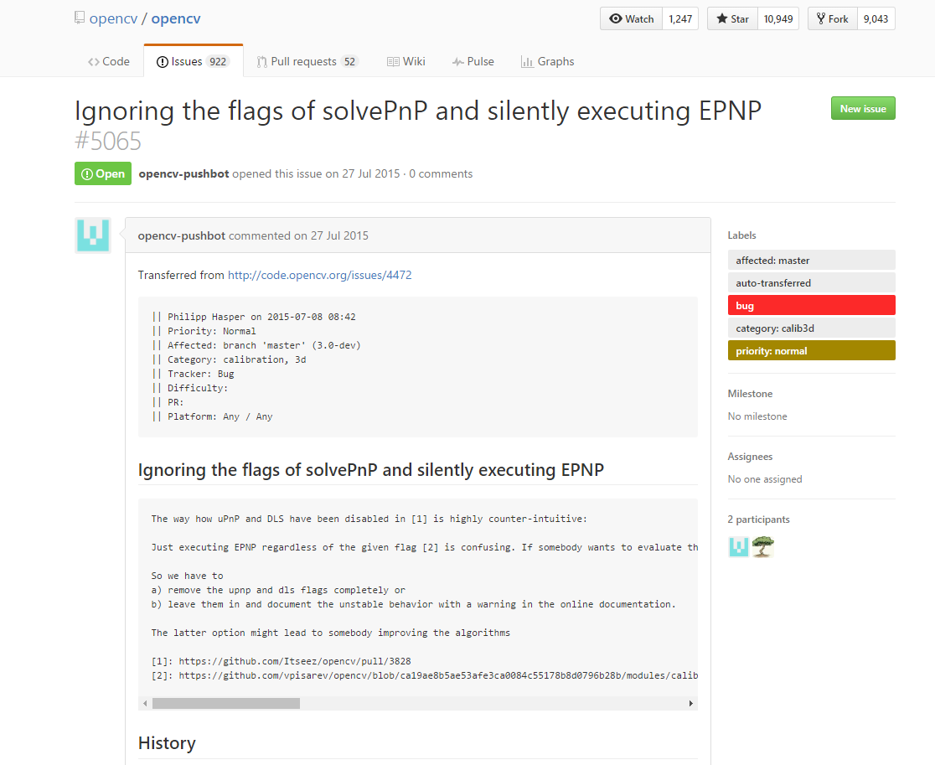This screenshot has height=765, width=935.
Task: Click the Labels sidebar heading
Action: tap(741, 235)
